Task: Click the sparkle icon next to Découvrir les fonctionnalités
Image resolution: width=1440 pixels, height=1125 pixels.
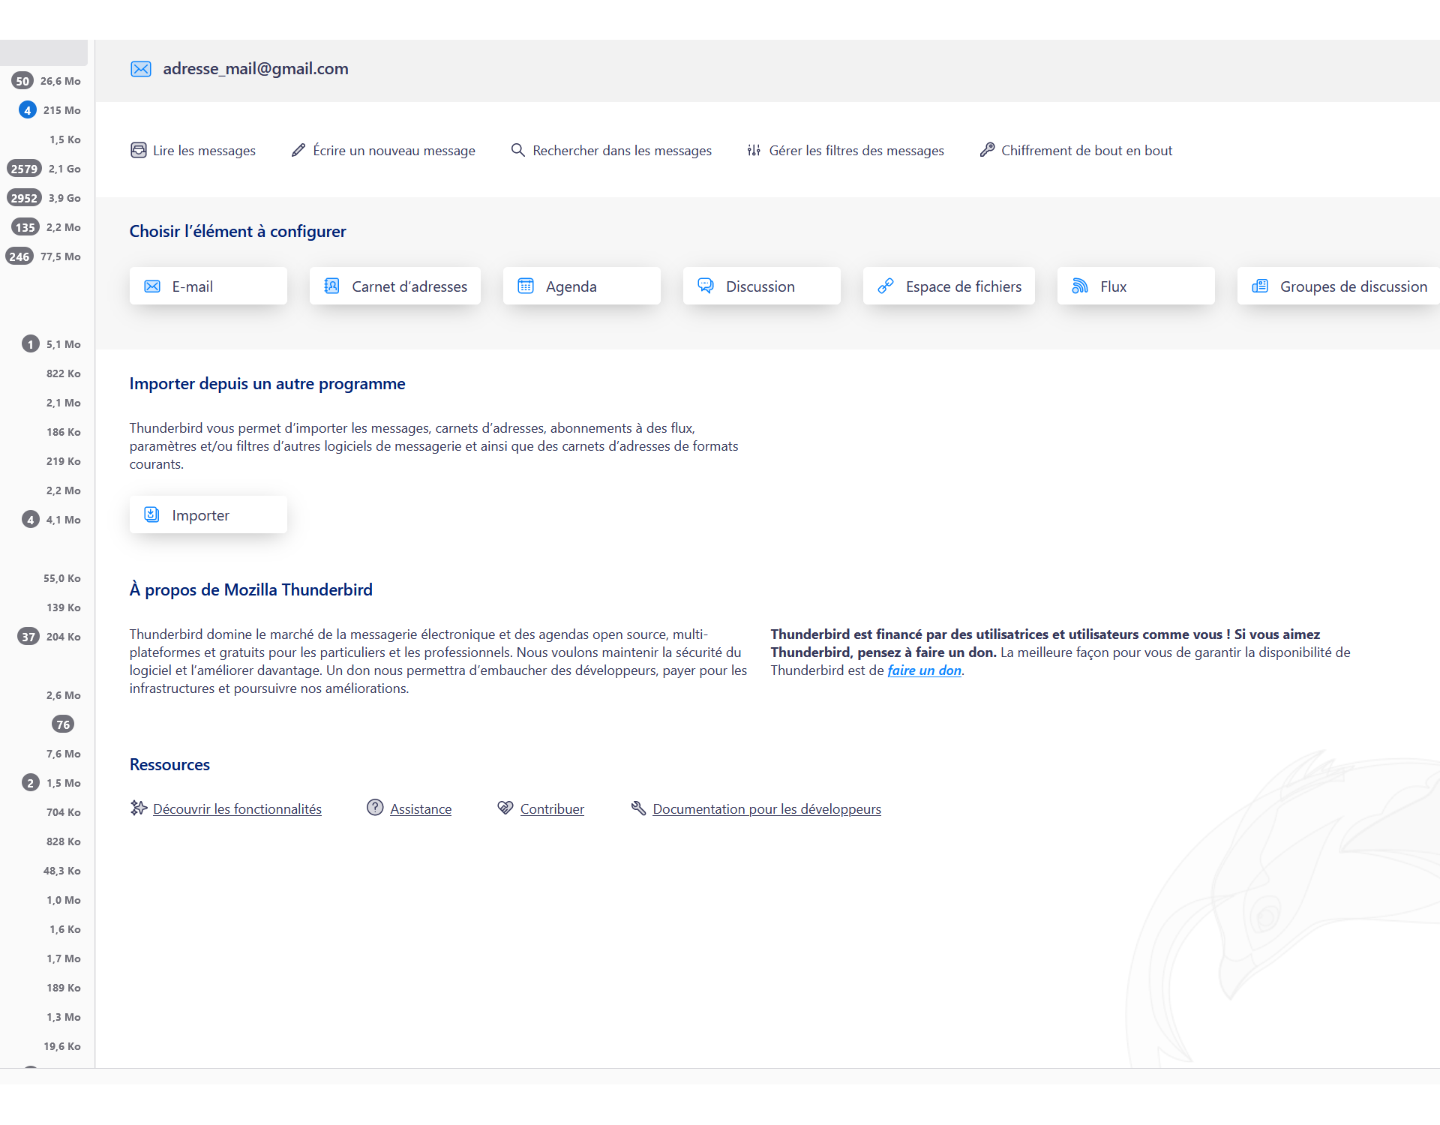Action: click(139, 808)
